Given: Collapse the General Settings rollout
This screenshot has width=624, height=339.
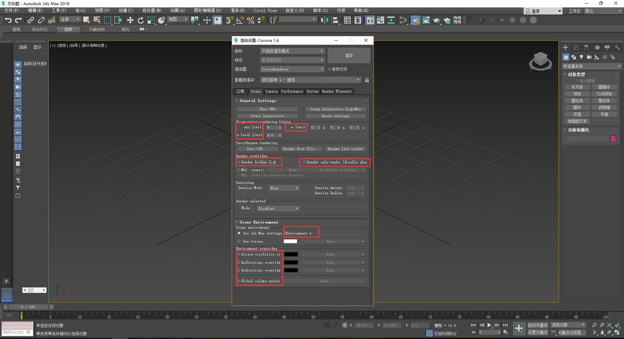Looking at the screenshot, I should 257,101.
